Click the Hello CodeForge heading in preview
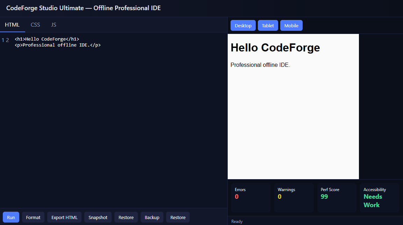 pyautogui.click(x=275, y=48)
